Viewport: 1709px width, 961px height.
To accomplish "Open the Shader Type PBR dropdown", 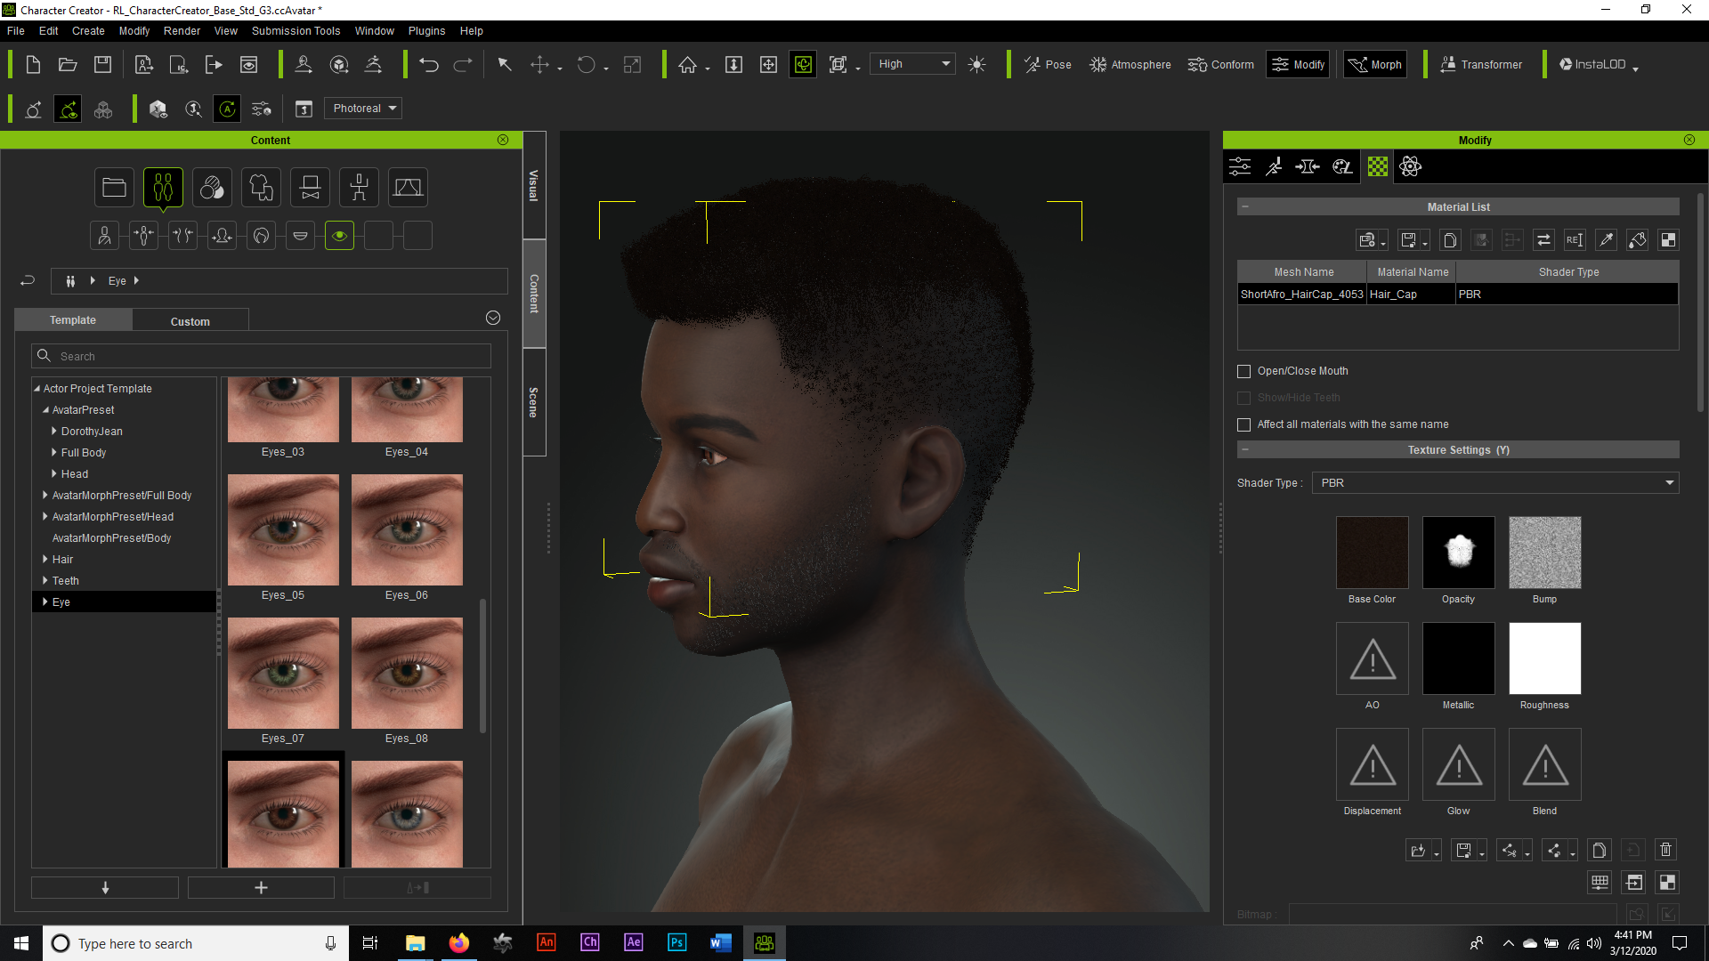I will click(1495, 483).
